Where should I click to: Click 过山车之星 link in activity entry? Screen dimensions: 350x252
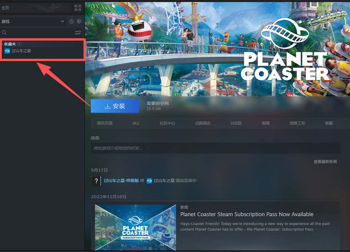click(164, 181)
